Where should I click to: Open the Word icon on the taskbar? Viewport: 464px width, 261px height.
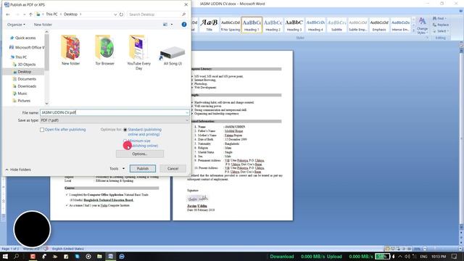(x=110, y=256)
